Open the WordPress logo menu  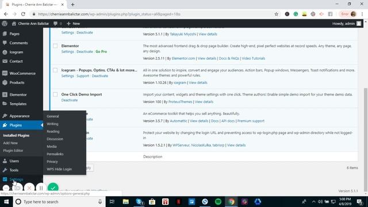coord(5,24)
